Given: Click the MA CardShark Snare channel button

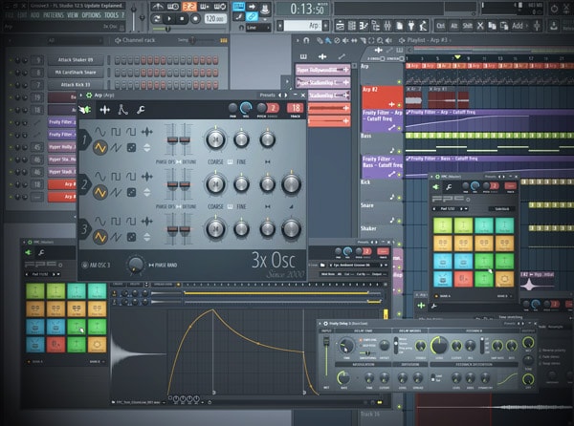Looking at the screenshot, I should 74,72.
